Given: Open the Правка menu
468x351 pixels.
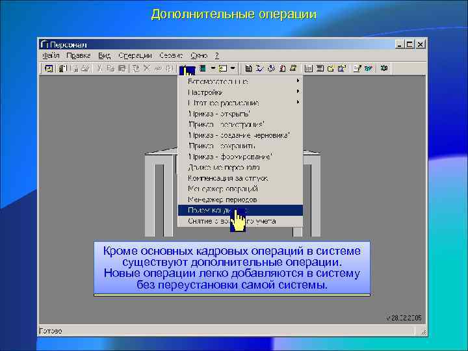Looking at the screenshot, I should point(79,55).
